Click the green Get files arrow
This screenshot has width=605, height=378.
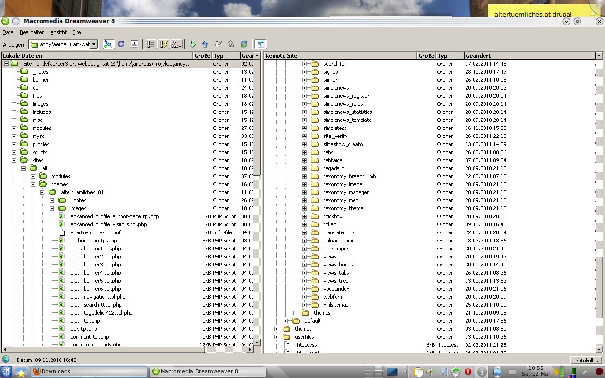(192, 44)
